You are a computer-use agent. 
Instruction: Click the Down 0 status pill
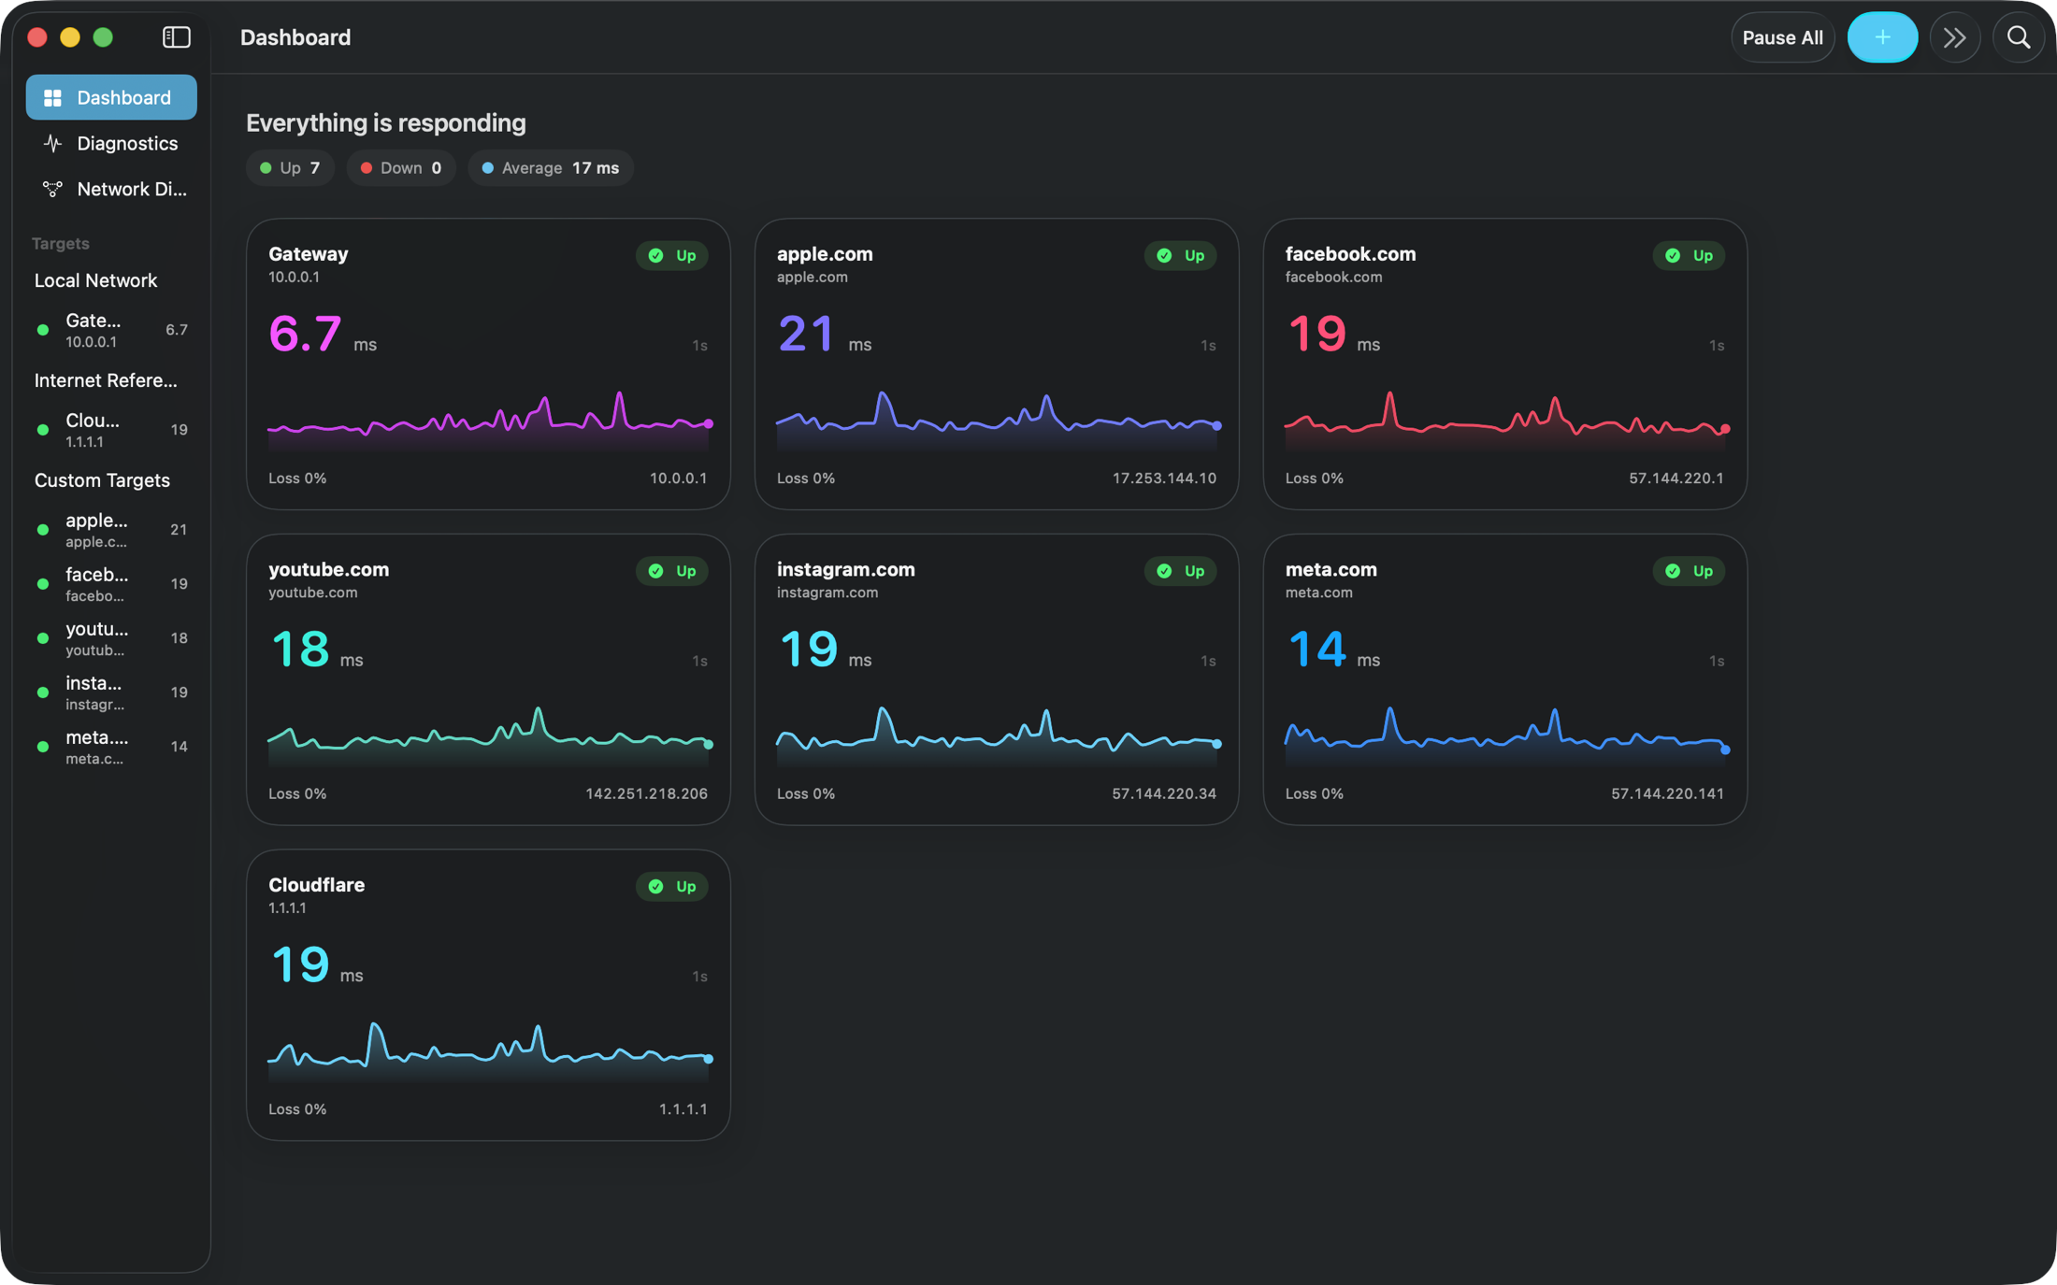click(401, 168)
